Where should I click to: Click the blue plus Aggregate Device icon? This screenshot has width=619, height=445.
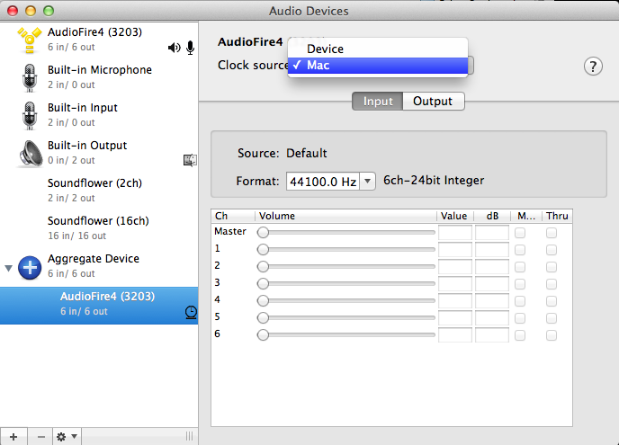pos(30,268)
